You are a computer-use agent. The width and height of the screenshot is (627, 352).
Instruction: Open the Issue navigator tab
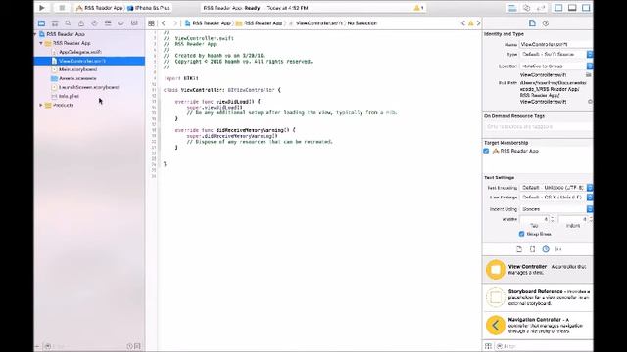(81, 23)
